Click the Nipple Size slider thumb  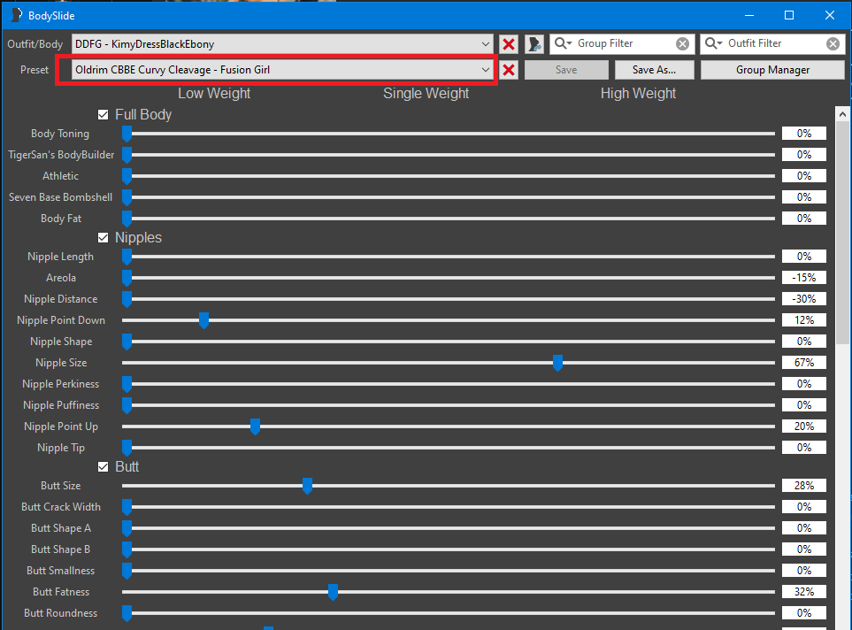pyautogui.click(x=557, y=363)
